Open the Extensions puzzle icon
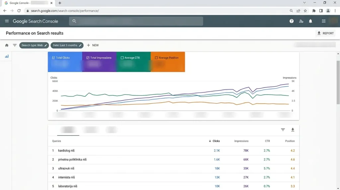Viewport: 340px width, 190px height. coord(314,11)
